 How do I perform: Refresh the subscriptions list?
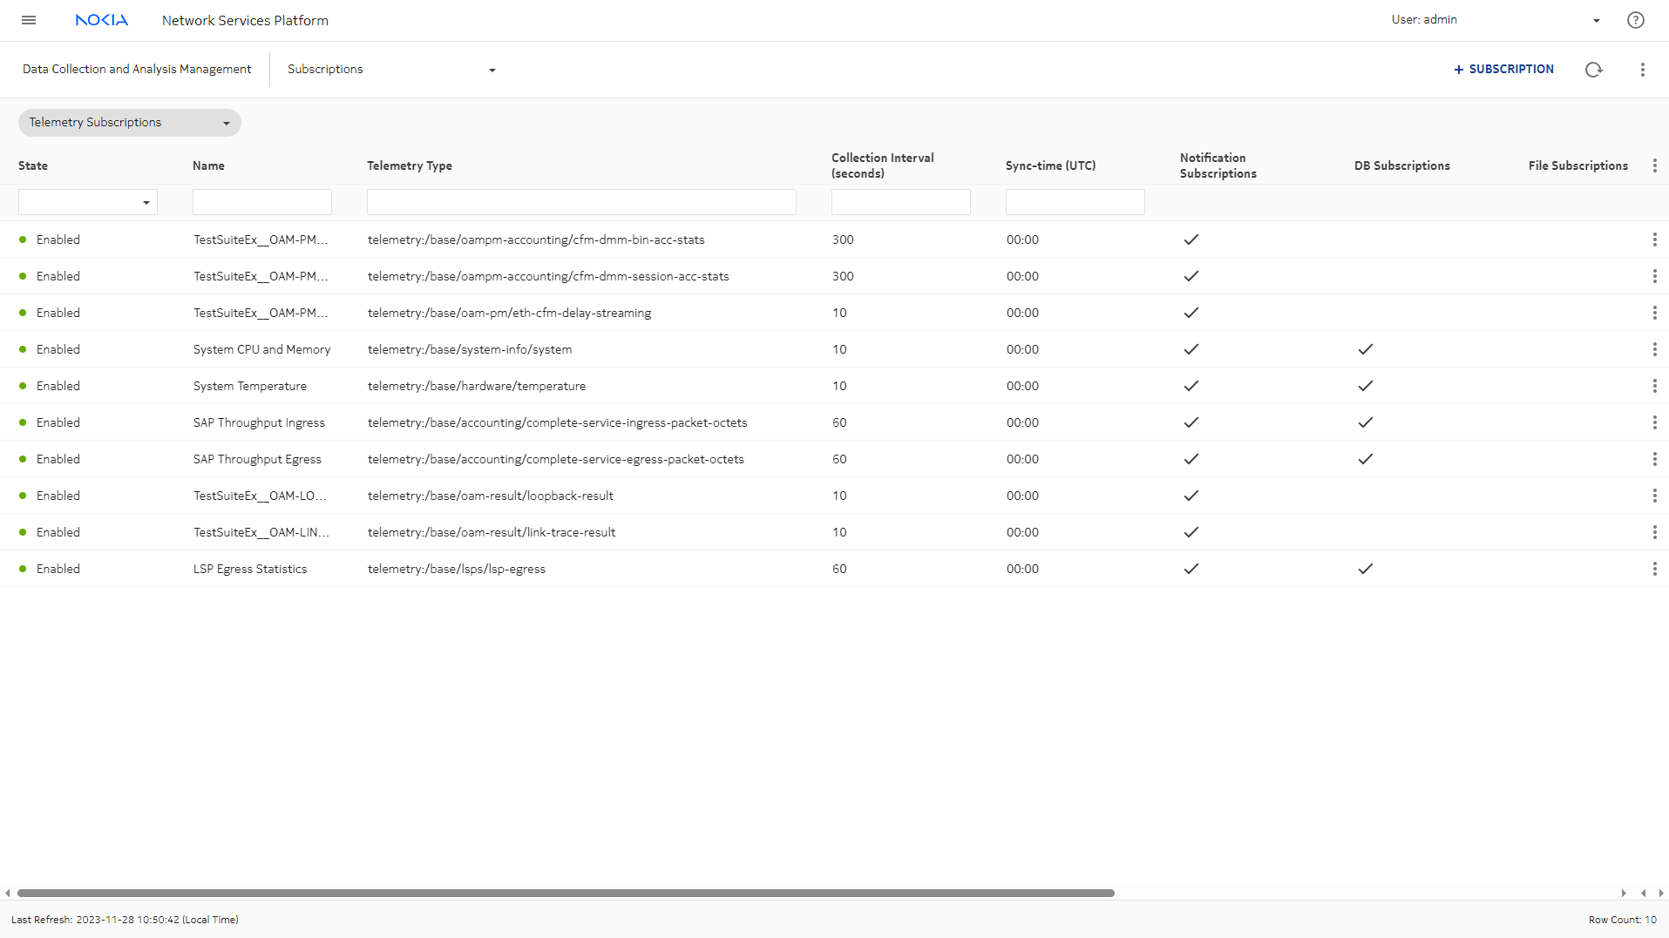click(1593, 70)
